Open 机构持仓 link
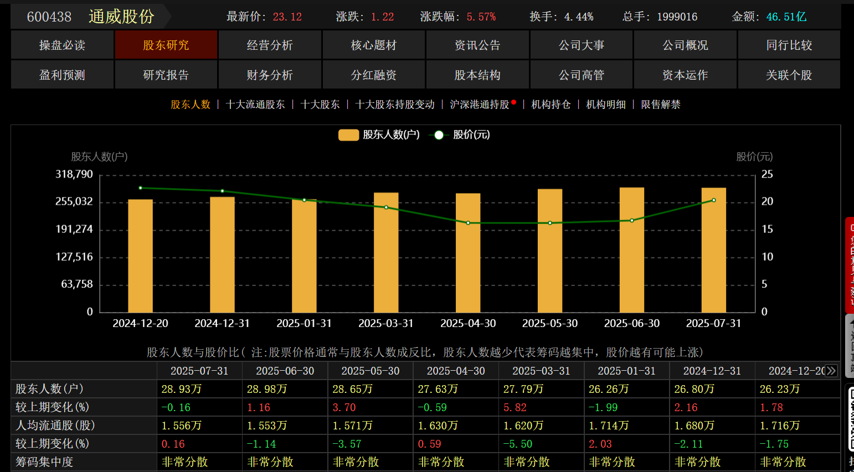 551,105
